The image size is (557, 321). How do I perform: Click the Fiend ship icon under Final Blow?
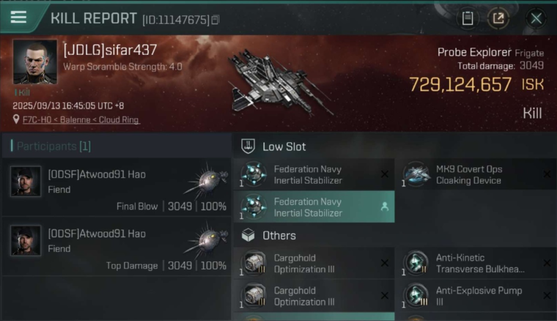(207, 181)
